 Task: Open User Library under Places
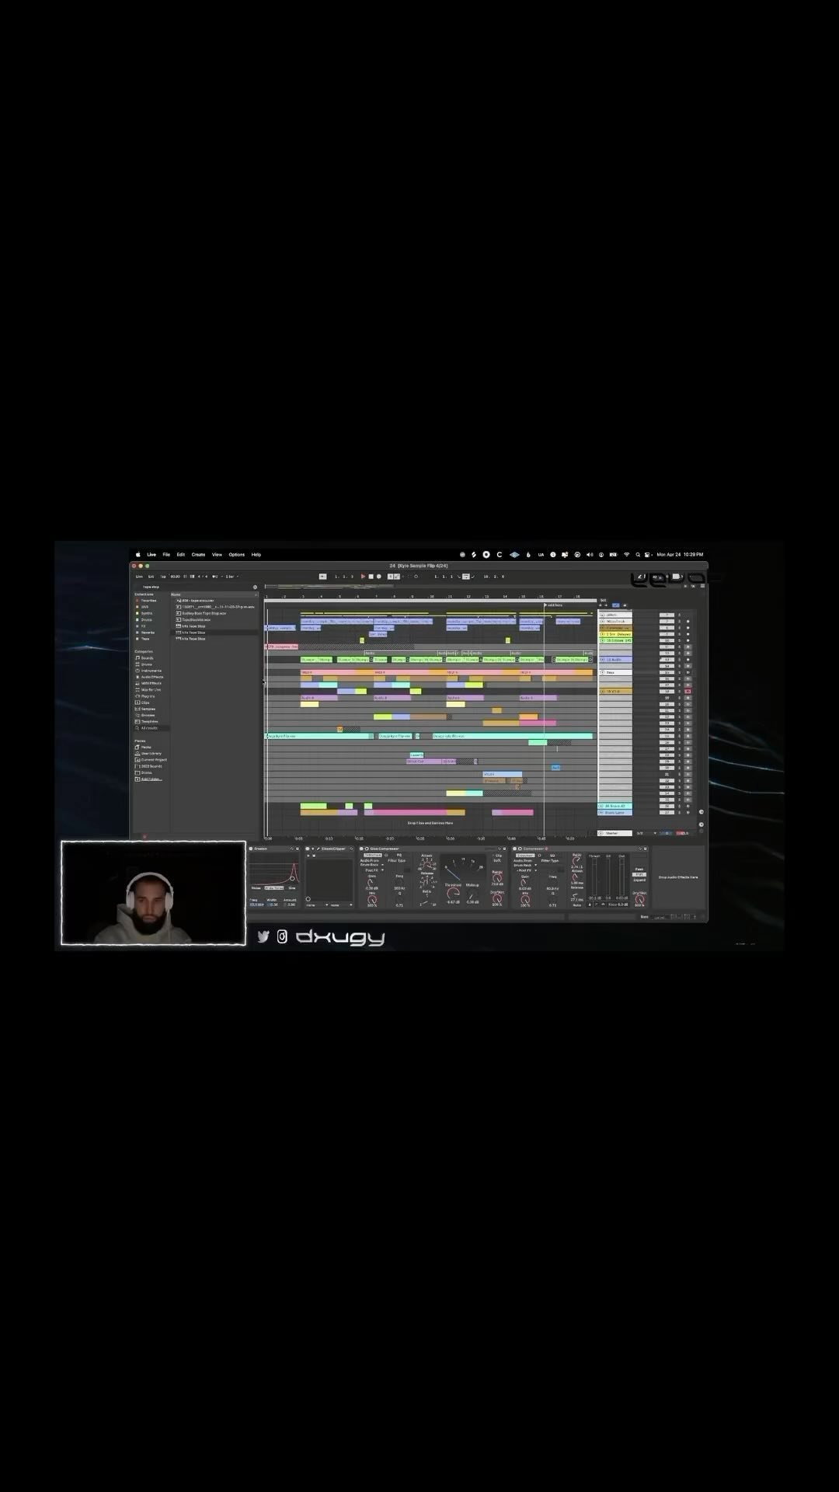(x=148, y=754)
